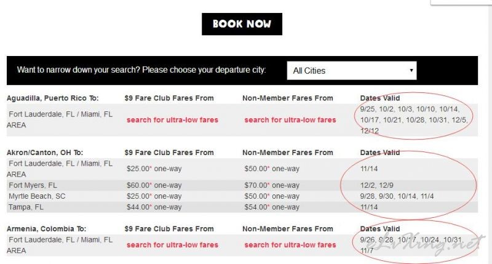This screenshot has height=264, width=492.
Task: Click the Tampa, FL destination row
Action: coord(242,207)
